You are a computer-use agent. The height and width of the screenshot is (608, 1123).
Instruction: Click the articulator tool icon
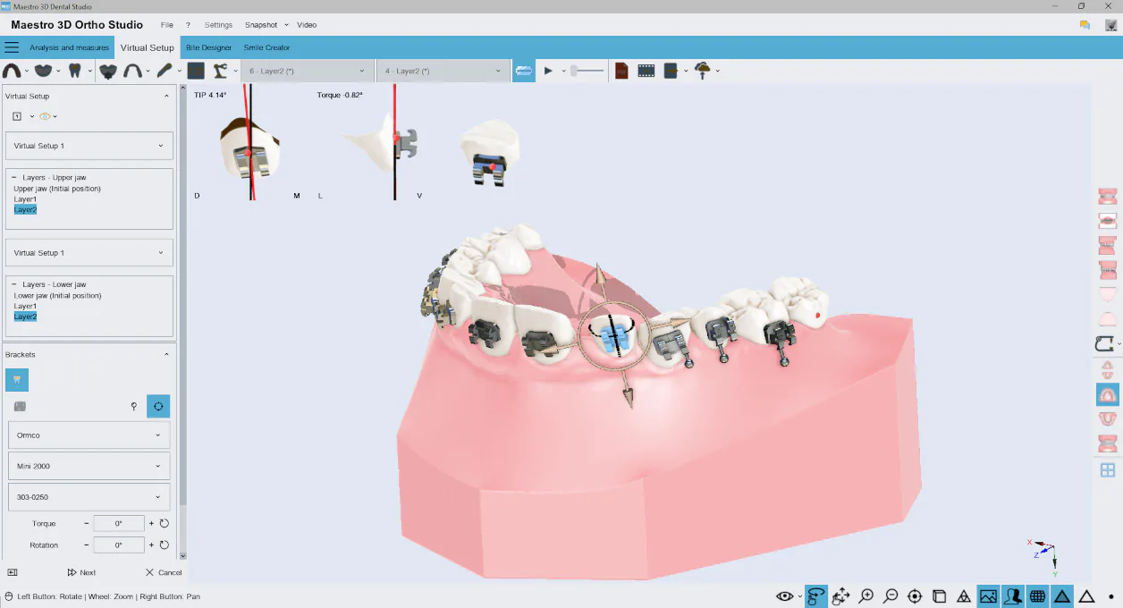tap(221, 71)
